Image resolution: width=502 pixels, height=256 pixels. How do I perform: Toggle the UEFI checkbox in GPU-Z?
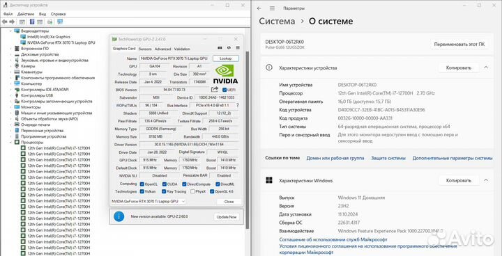coord(225,90)
